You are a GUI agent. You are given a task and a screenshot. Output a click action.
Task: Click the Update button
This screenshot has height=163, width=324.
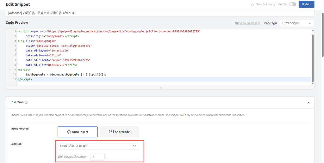point(306,4)
